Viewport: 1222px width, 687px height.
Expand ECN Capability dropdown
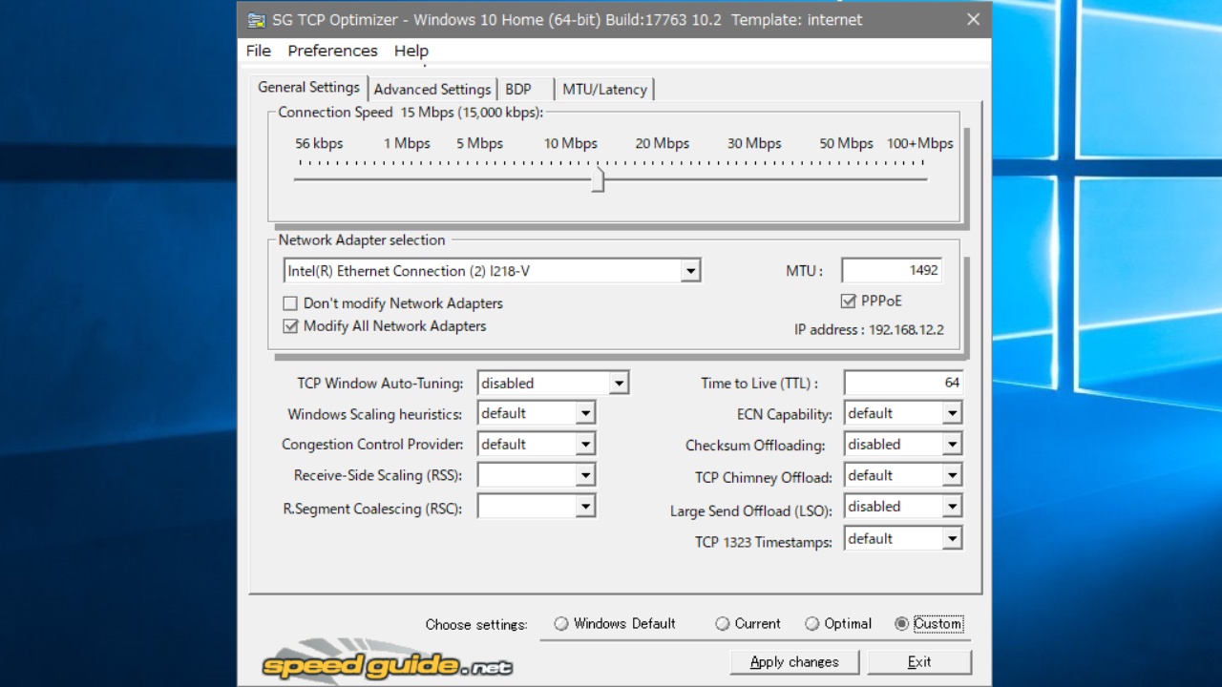click(x=952, y=413)
